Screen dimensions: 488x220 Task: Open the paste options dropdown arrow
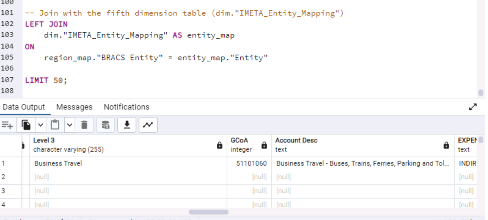tap(69, 125)
